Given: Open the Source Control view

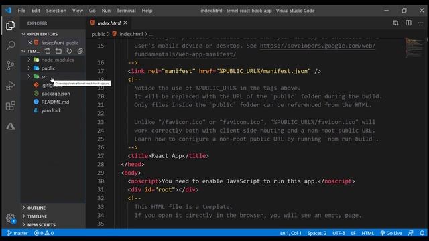Looking at the screenshot, I should pyautogui.click(x=11, y=66).
